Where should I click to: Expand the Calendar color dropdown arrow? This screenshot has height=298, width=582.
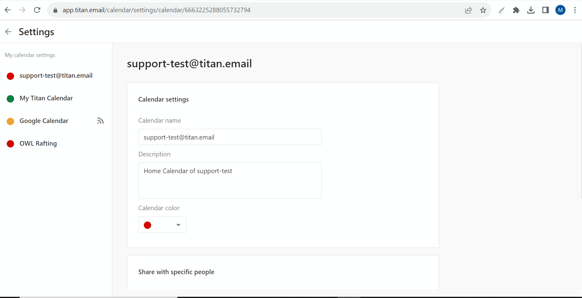point(178,225)
